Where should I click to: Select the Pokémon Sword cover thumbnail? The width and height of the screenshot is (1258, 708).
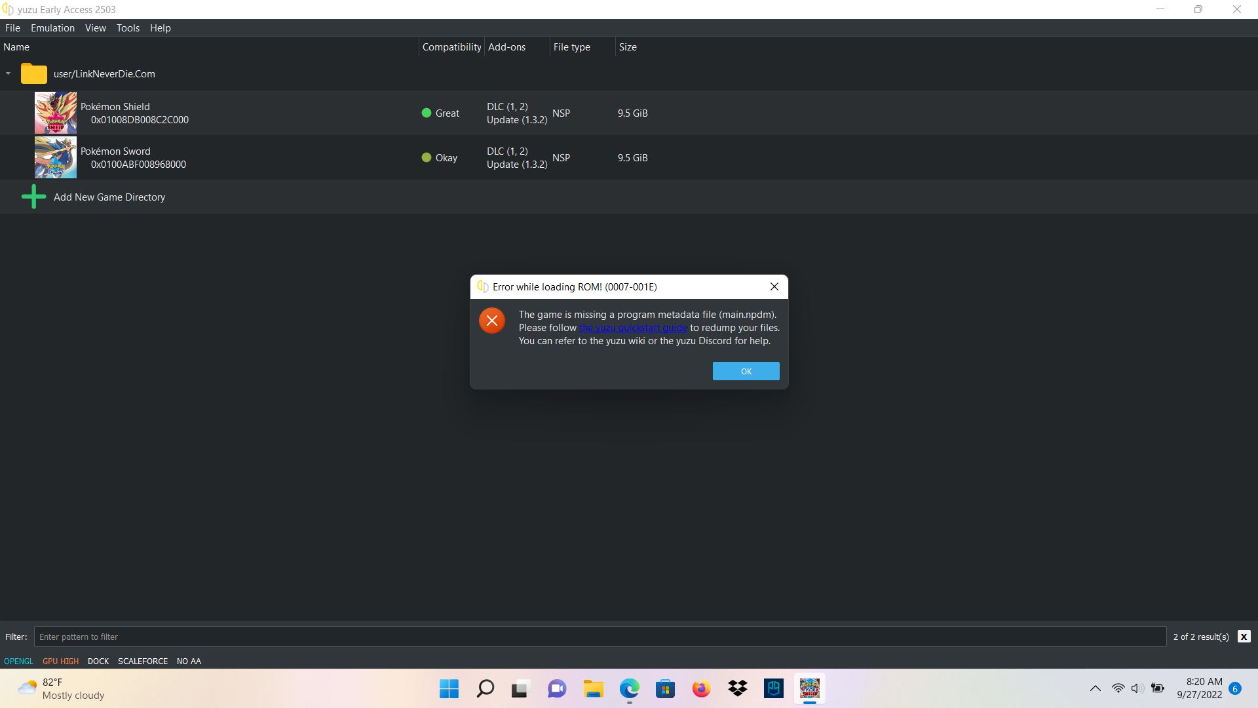(x=56, y=157)
